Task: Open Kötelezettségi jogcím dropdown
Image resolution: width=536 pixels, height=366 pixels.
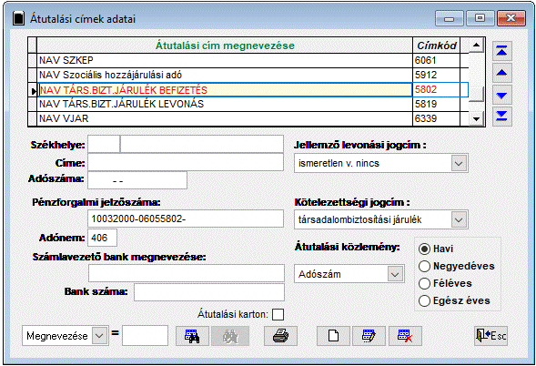Action: (x=459, y=219)
